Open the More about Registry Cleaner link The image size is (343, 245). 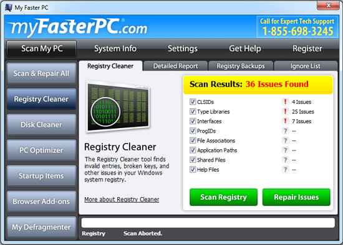pos(122,200)
